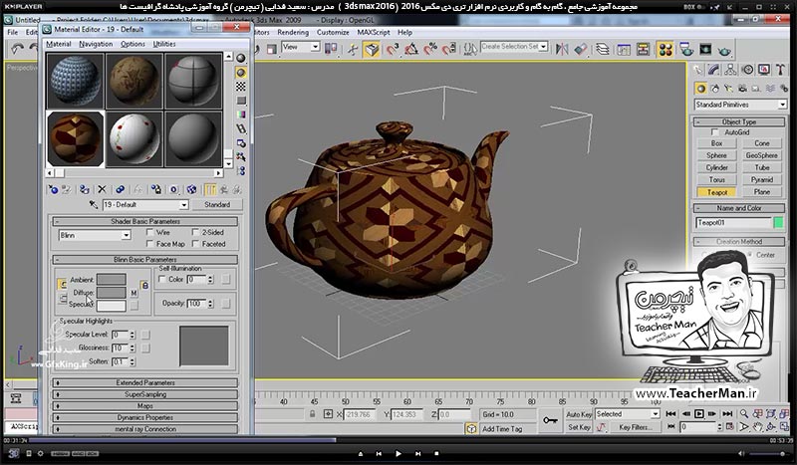Click the Sphere primitive button
797x465 pixels.
click(716, 155)
